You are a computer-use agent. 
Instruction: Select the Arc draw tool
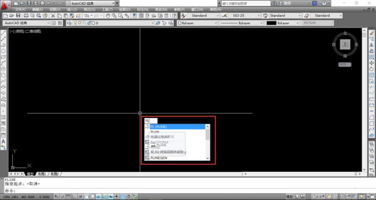point(3,63)
